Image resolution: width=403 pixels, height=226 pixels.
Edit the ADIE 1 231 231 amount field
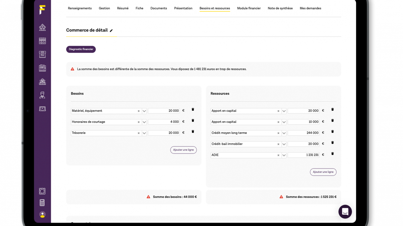pos(304,155)
